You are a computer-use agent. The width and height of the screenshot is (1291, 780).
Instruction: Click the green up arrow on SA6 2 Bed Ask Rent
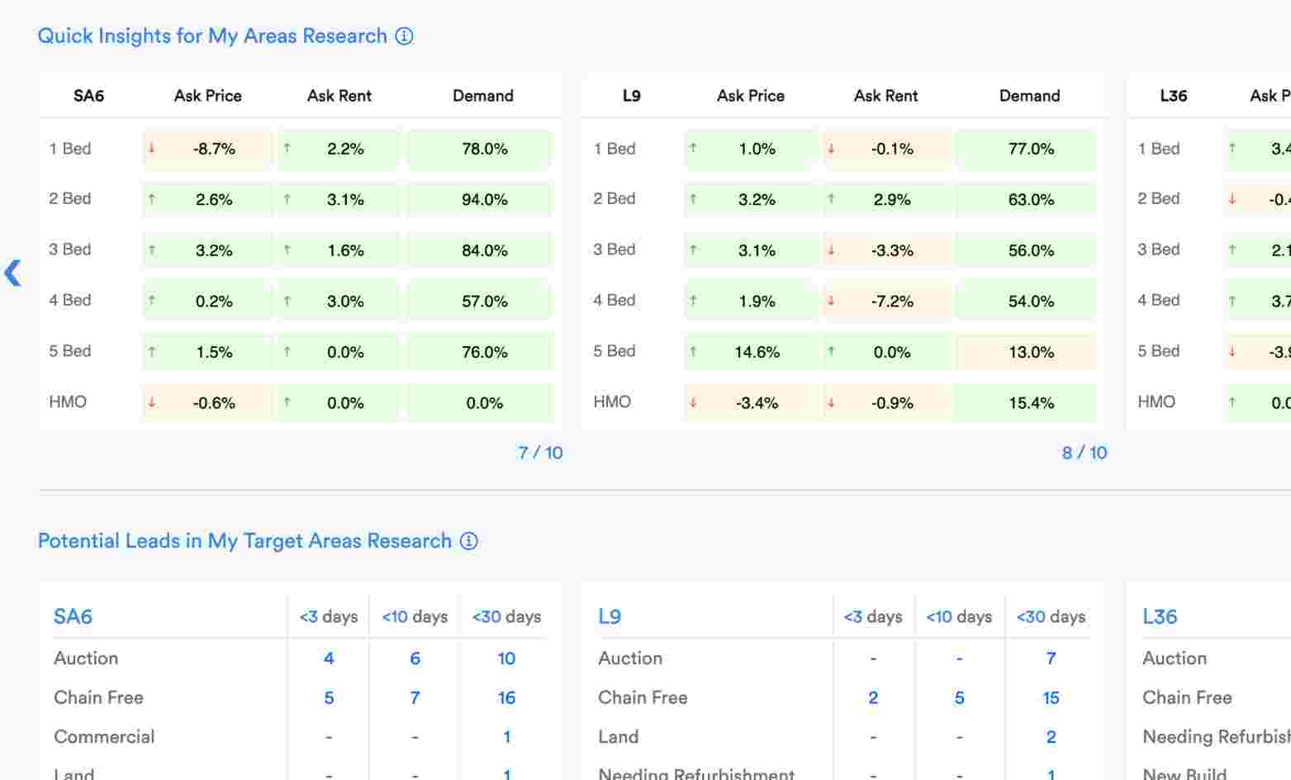coord(287,200)
